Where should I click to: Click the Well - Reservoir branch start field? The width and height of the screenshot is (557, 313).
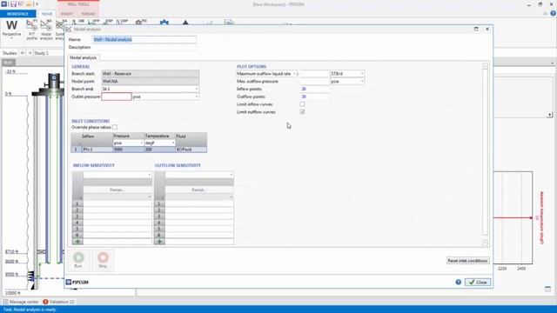pos(151,73)
